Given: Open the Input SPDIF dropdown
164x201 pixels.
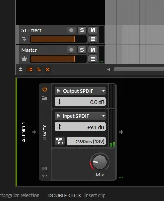Looking at the screenshot, I should pyautogui.click(x=80, y=116).
